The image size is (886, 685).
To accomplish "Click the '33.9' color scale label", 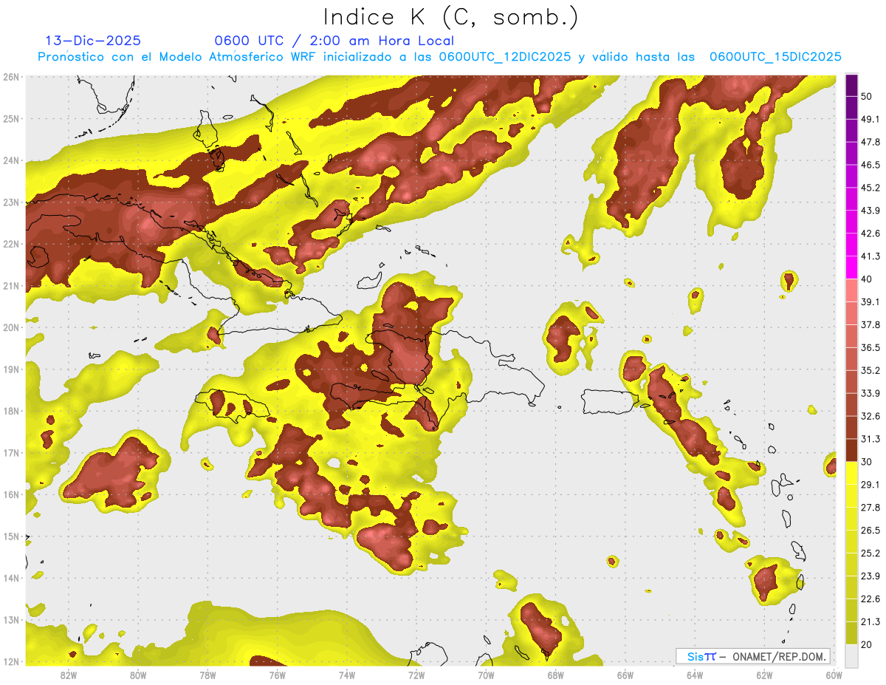I will (x=870, y=393).
